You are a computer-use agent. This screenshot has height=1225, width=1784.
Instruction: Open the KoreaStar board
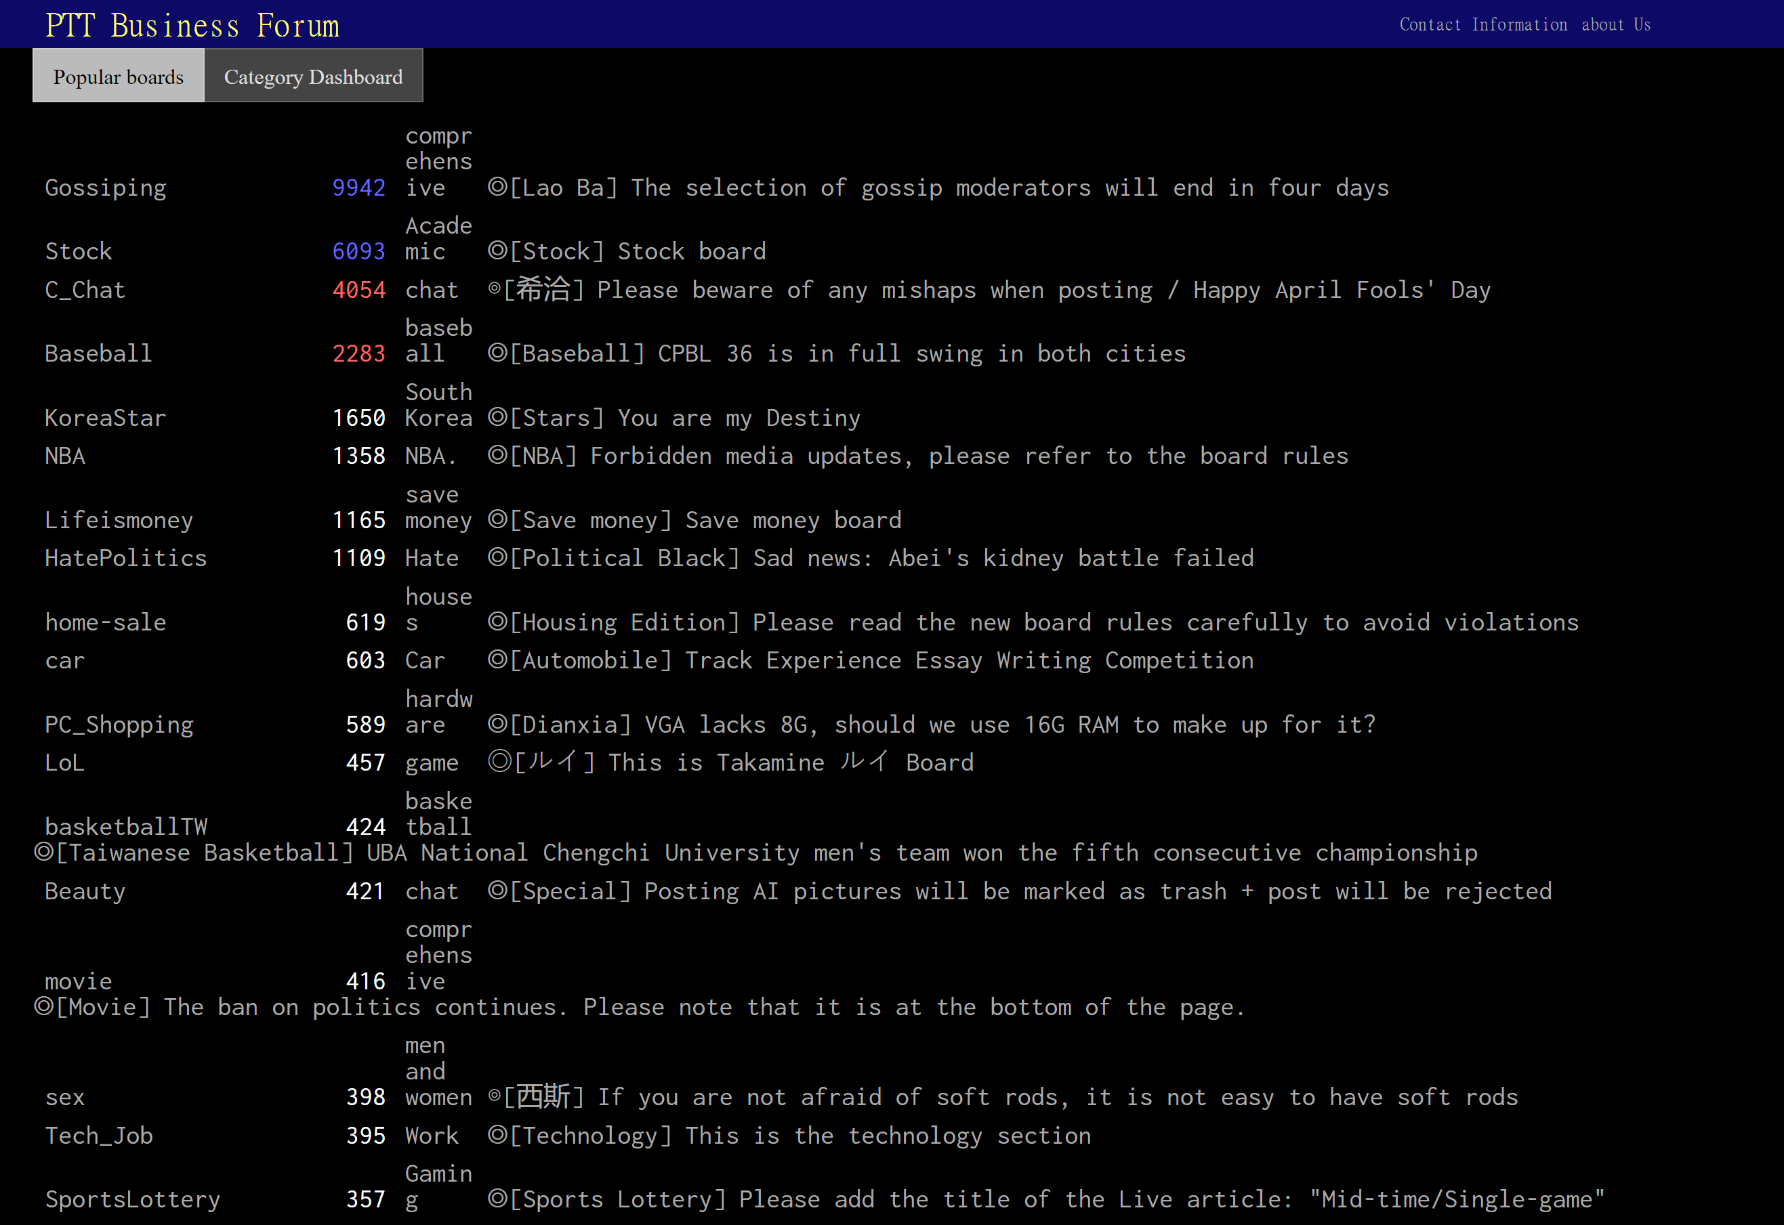(x=105, y=418)
